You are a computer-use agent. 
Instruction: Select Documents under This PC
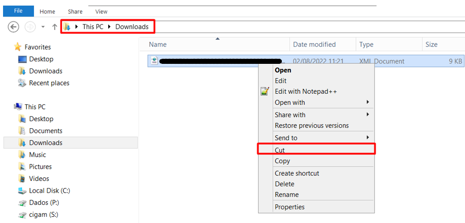(x=46, y=131)
